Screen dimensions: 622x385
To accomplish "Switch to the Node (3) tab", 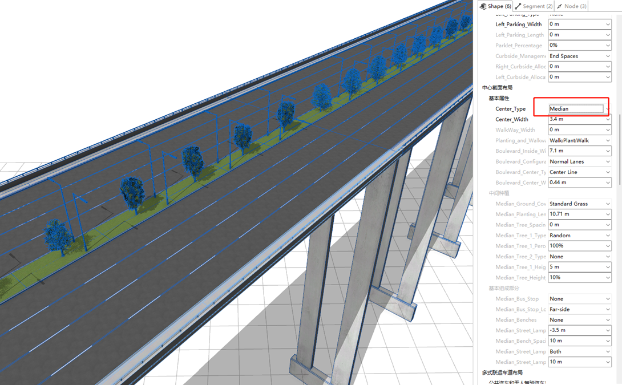I will (x=572, y=6).
